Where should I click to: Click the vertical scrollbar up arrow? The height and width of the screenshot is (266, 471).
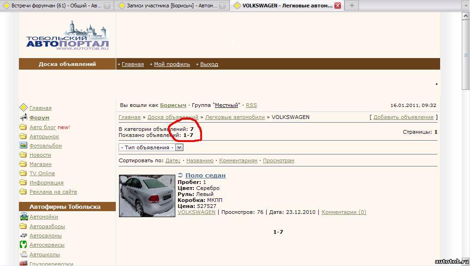coord(465,16)
